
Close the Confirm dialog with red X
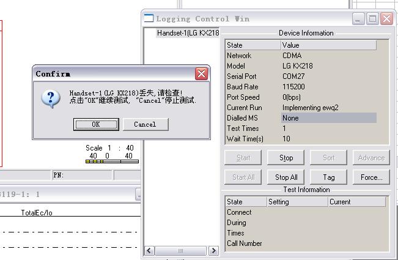pyautogui.click(x=201, y=74)
